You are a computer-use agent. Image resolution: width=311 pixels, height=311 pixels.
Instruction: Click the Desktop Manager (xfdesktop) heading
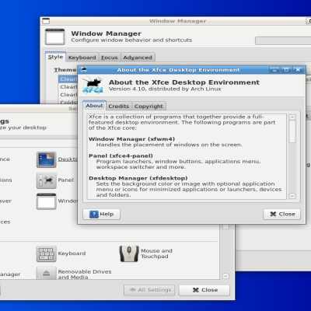pyautogui.click(x=138, y=178)
